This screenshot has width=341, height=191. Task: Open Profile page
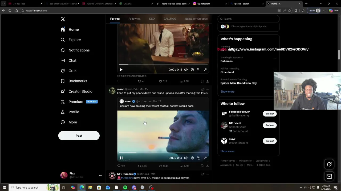(70, 112)
